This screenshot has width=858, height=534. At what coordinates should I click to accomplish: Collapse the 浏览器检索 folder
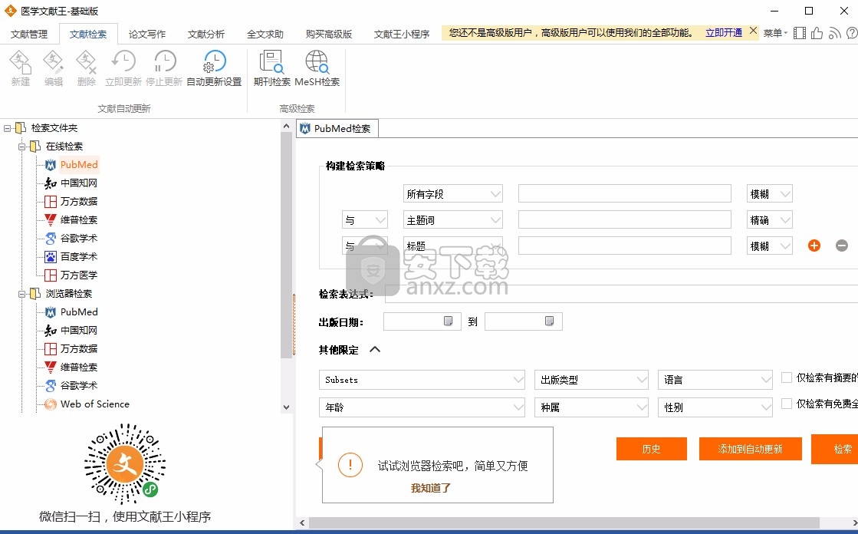coord(22,294)
